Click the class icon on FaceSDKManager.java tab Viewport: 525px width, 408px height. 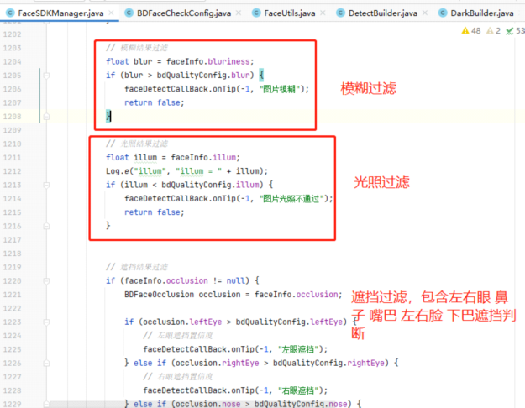click(10, 13)
